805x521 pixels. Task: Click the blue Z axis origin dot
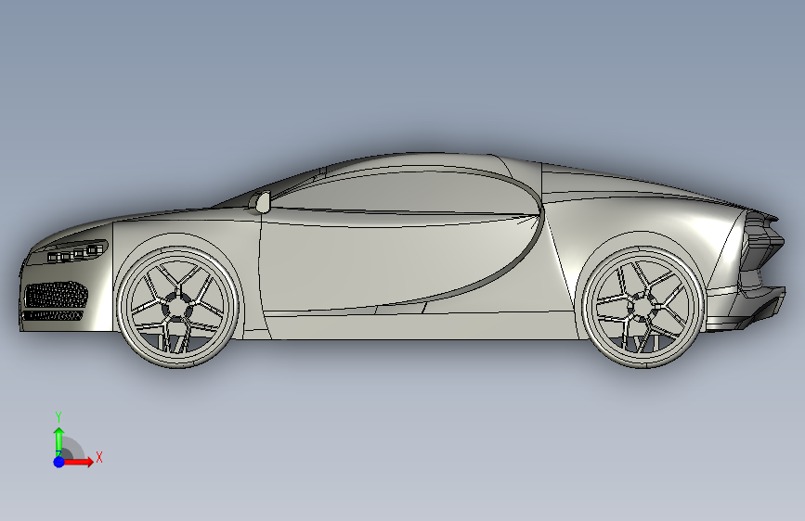click(59, 462)
